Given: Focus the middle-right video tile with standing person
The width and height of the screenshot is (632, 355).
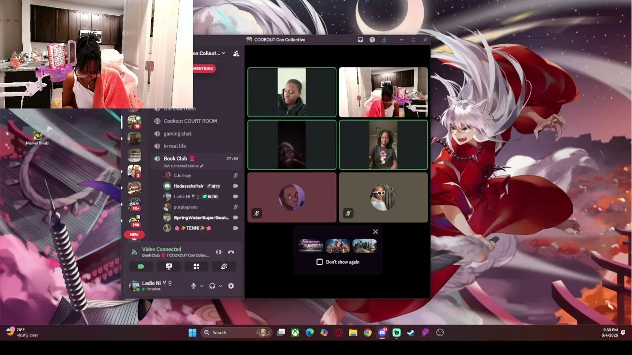Looking at the screenshot, I should coord(384,145).
